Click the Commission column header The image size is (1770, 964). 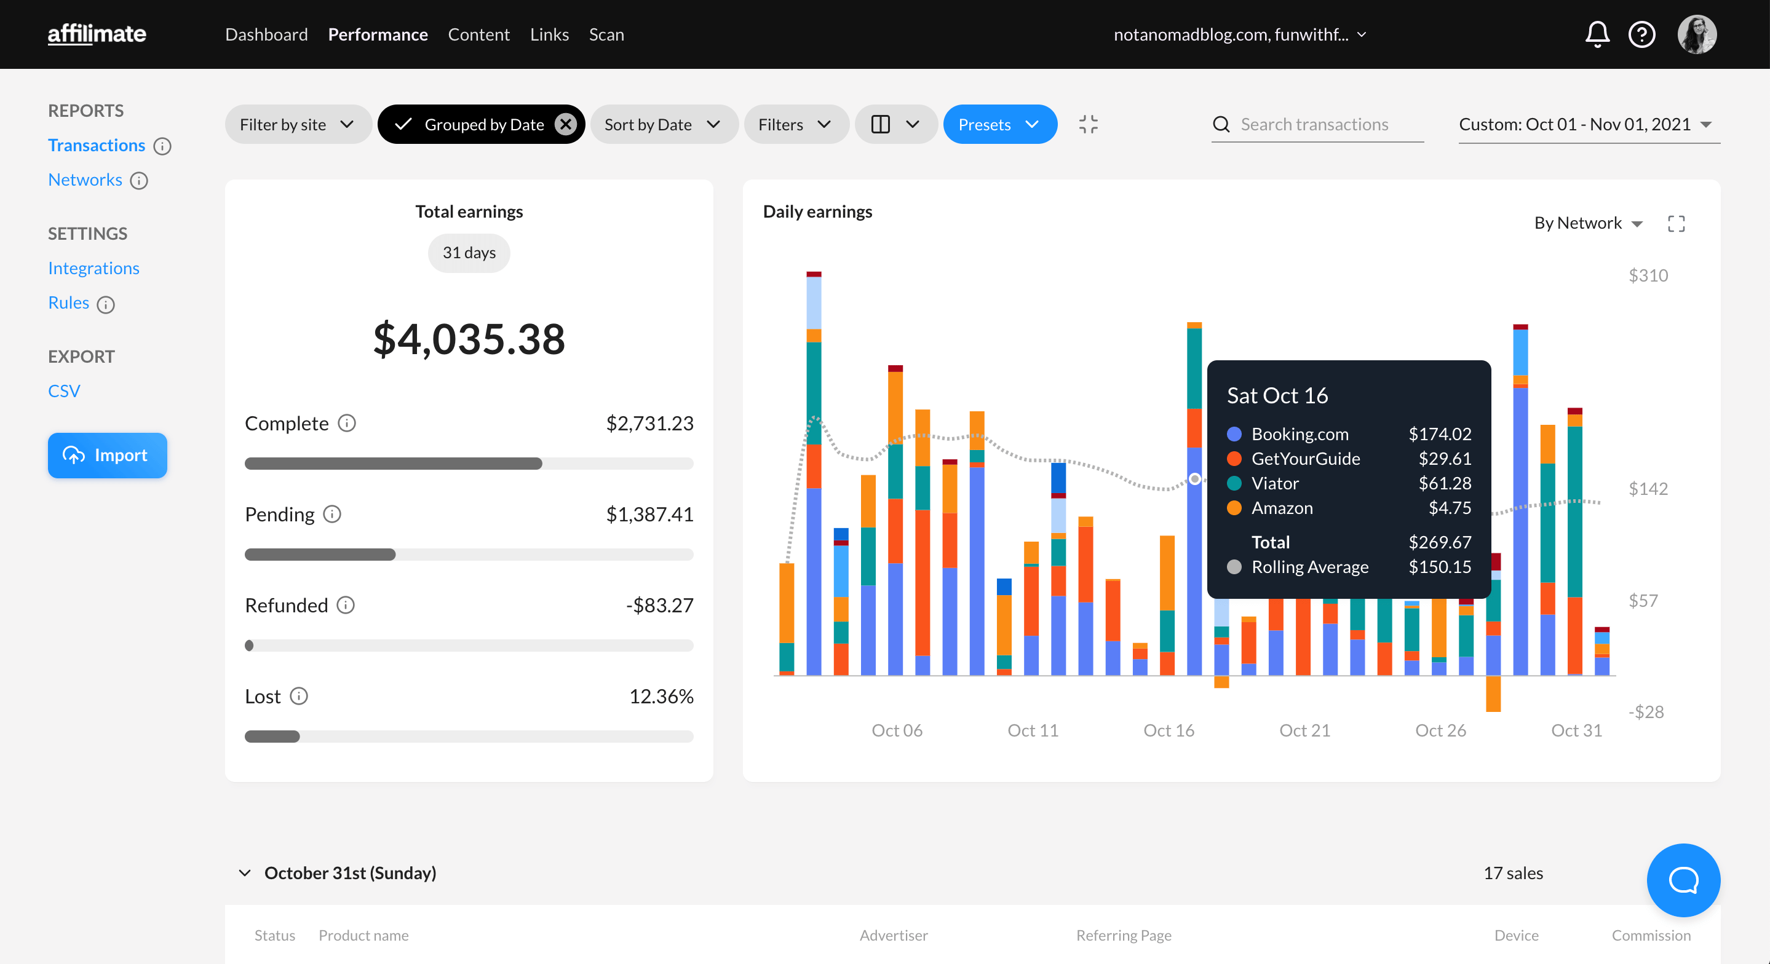(1651, 935)
